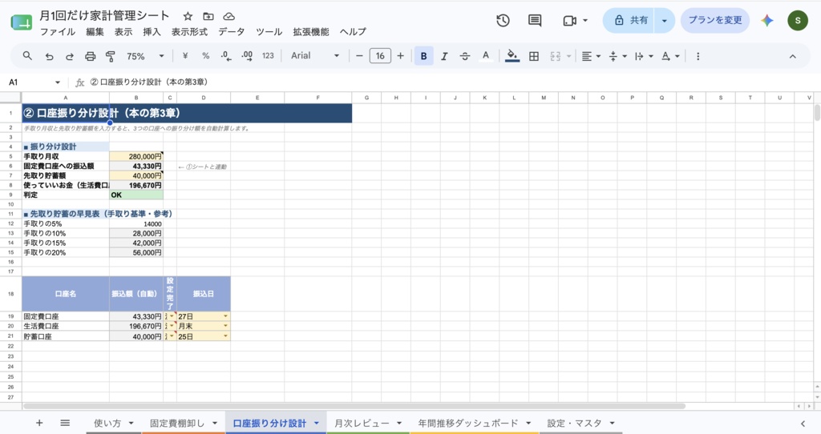The width and height of the screenshot is (821, 434).
Task: Click the formula bar text
Action: (x=148, y=82)
